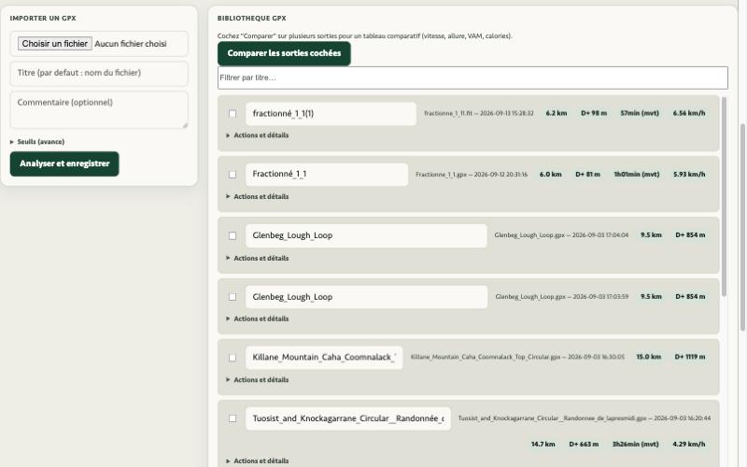This screenshot has height=467, width=747.
Task: Click the D+ 98 m elevation value
Action: (594, 113)
